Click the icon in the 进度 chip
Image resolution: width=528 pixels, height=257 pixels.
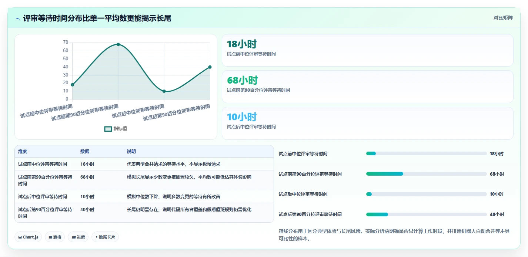(x=74, y=237)
